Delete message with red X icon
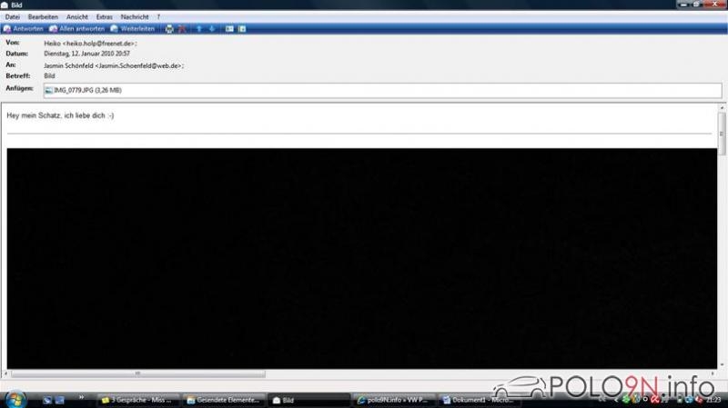This screenshot has height=408, width=728. 182,29
